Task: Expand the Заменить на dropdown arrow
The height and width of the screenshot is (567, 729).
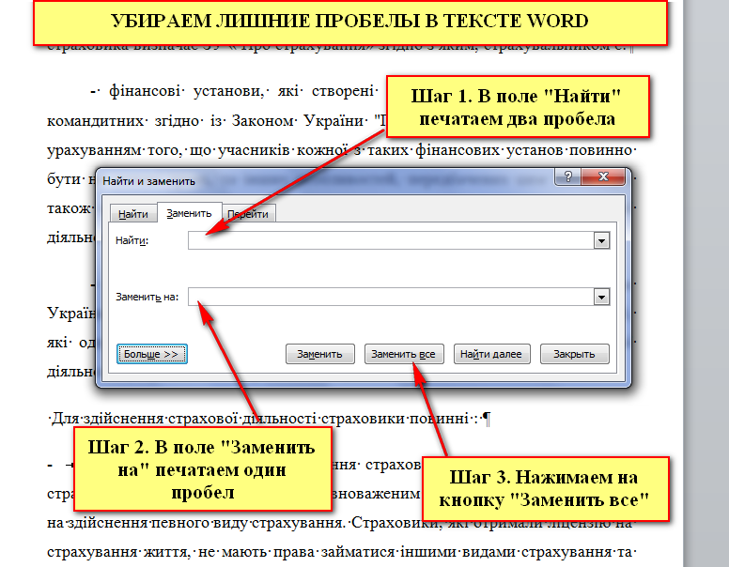Action: (601, 297)
